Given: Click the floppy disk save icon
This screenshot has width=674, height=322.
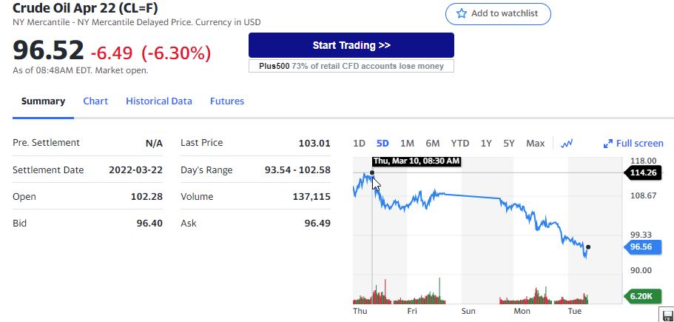Looking at the screenshot, I should click(x=668, y=315).
